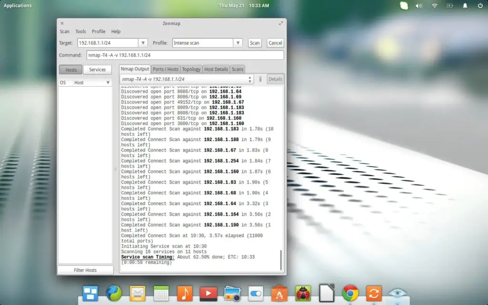This screenshot has height=305, width=488.
Task: Open the Tools menu
Action: [x=81, y=31]
